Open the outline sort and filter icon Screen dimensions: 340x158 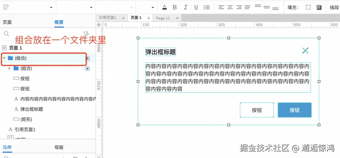click(x=86, y=34)
